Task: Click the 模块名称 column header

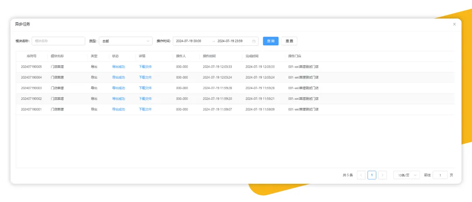Action: [x=57, y=56]
